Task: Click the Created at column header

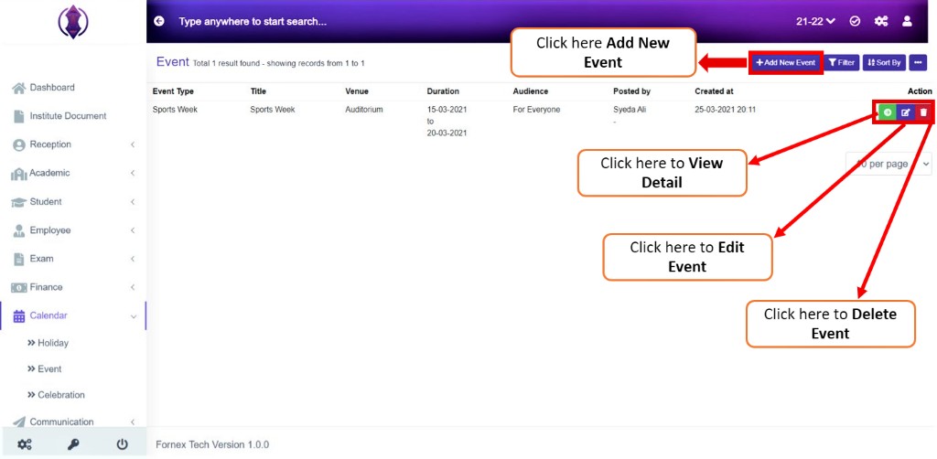Action: pyautogui.click(x=714, y=92)
